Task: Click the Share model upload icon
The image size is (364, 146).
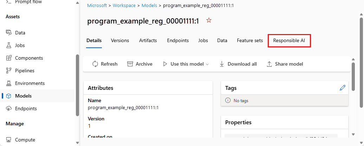Action: (x=269, y=64)
